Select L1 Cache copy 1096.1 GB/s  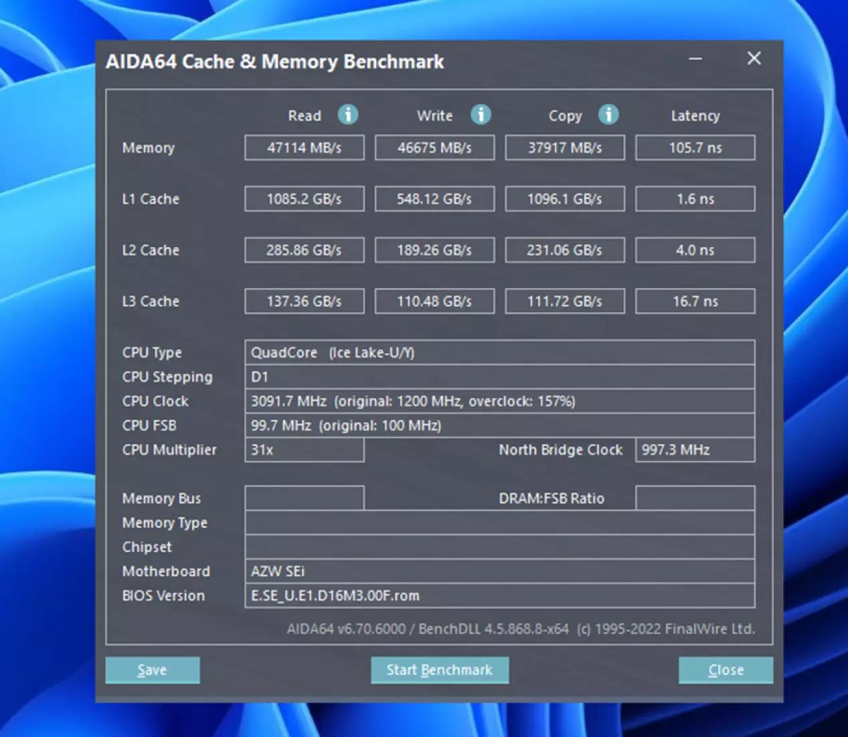pos(565,199)
